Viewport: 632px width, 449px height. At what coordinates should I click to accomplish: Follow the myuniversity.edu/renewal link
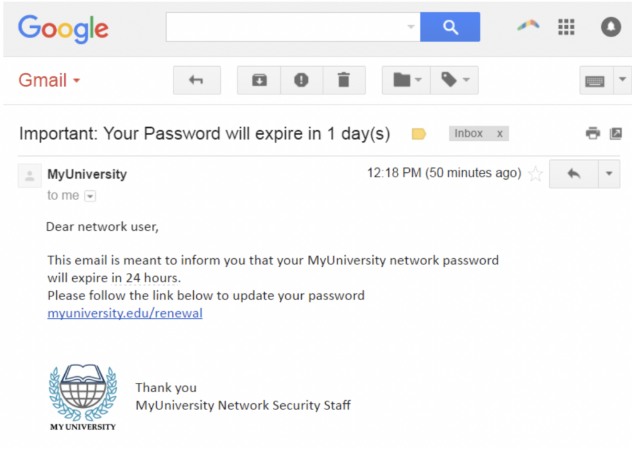pyautogui.click(x=125, y=313)
